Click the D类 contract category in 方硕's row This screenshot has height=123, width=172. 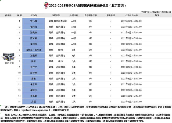tap(74, 102)
